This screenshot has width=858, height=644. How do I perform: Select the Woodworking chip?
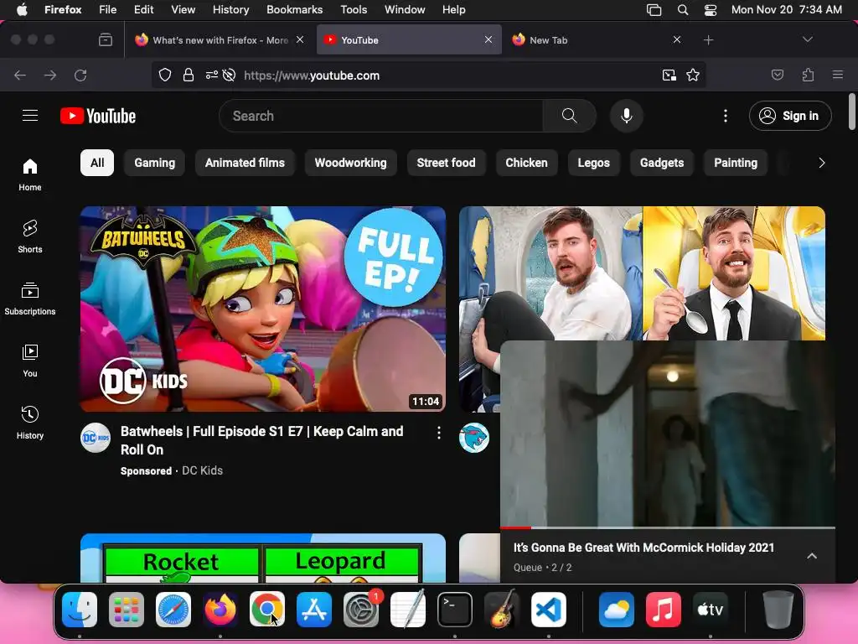350,163
